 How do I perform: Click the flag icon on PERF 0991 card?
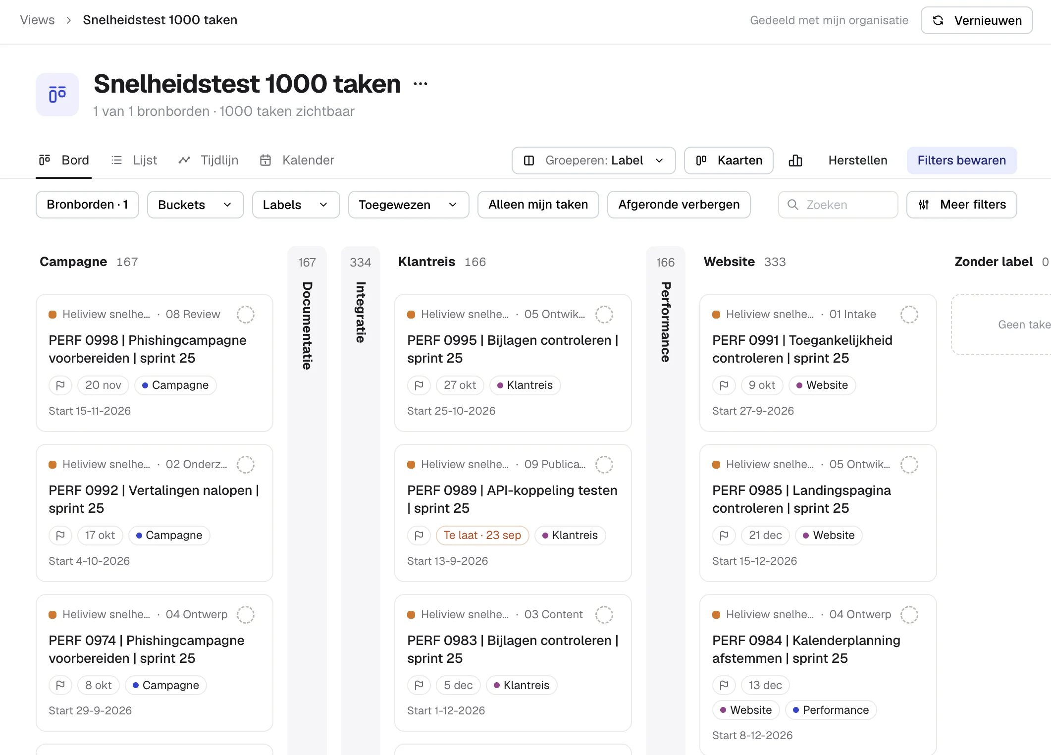tap(724, 385)
